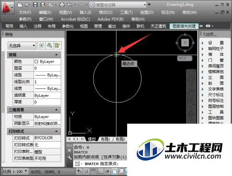This screenshot has width=232, height=176.
Task: Click the 颜色 ByLayer color swatch value
Action: 47,62
